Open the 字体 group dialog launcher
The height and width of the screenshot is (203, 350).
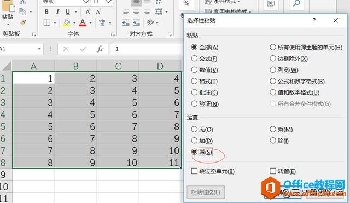[113, 34]
